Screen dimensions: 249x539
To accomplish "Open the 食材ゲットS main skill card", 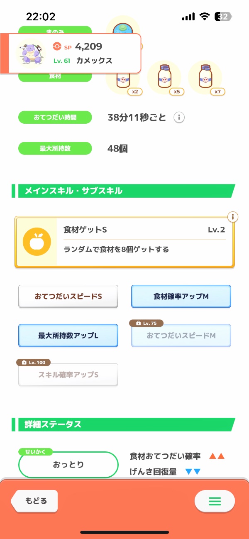I will click(144, 242).
